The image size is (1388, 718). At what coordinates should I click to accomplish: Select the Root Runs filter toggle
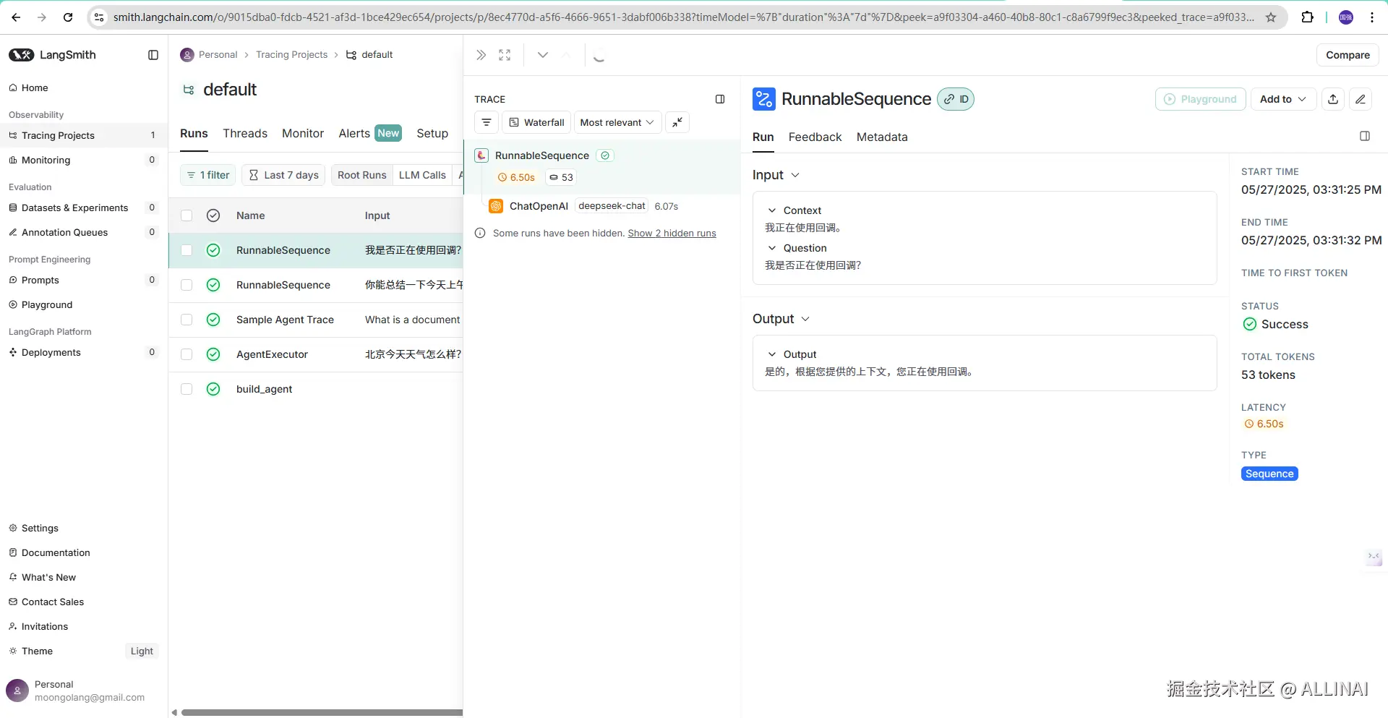(x=362, y=175)
